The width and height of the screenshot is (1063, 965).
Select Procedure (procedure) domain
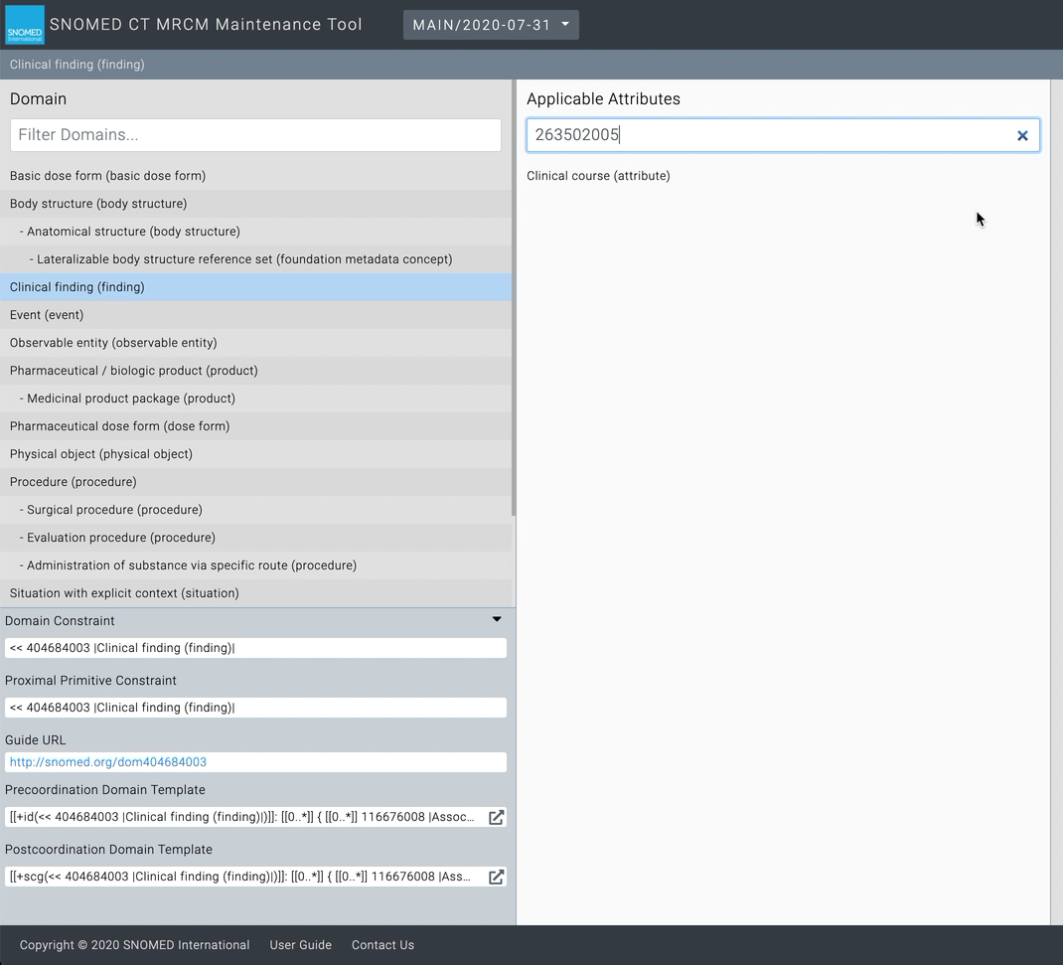(x=255, y=481)
